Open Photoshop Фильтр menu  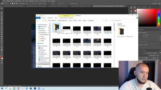(37, 1)
